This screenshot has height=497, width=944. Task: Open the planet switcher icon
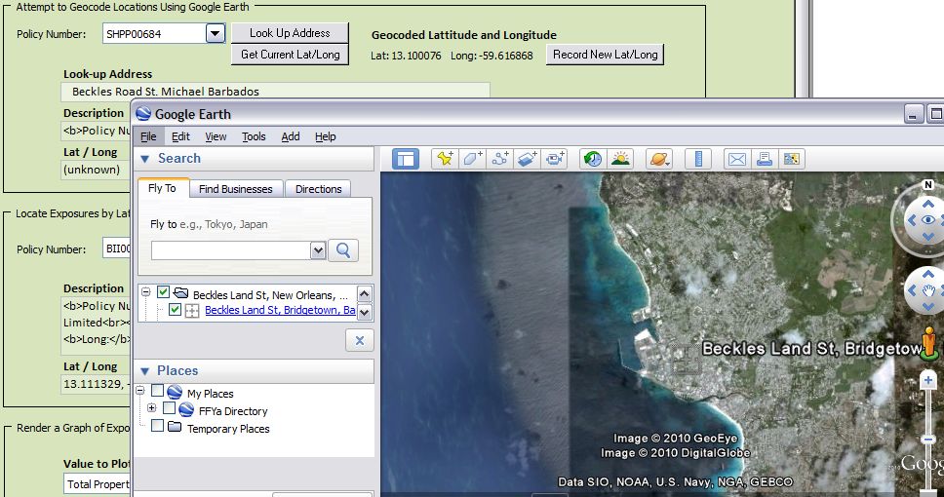tap(659, 159)
